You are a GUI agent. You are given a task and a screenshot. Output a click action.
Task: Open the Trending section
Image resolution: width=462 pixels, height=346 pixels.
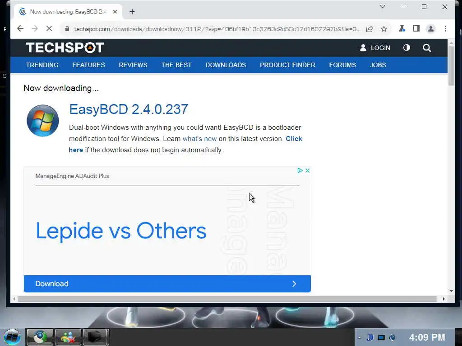[42, 65]
